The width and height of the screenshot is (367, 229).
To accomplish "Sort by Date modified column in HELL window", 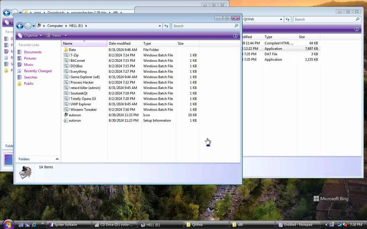I will pyautogui.click(x=124, y=44).
